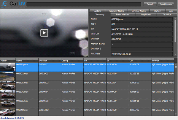Click the Search button
Screen dimensions: 178x120
tap(150, 4)
